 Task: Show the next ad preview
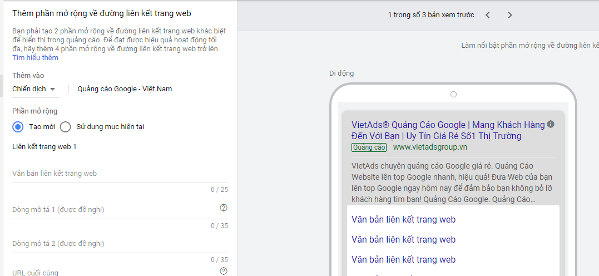pyautogui.click(x=509, y=15)
